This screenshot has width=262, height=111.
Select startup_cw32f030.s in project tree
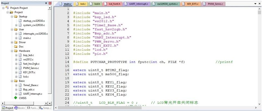[34, 21]
